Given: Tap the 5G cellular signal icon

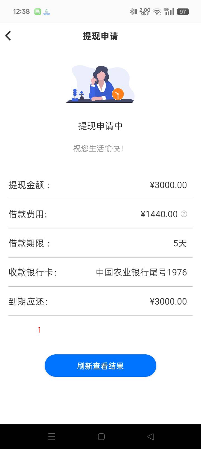Looking at the screenshot, I should pyautogui.click(x=169, y=11).
